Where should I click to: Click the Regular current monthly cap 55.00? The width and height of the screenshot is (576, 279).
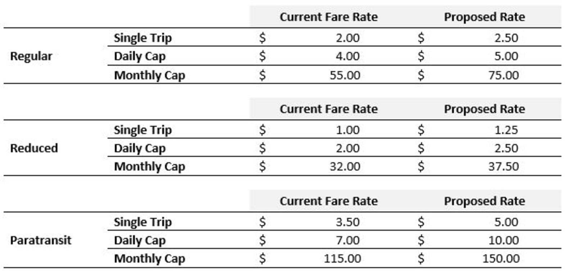345,75
